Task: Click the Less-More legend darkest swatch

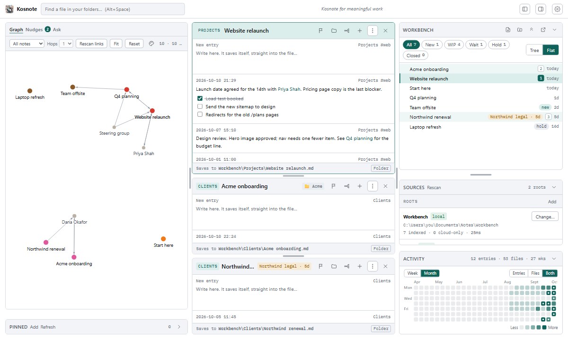Action: click(x=544, y=327)
